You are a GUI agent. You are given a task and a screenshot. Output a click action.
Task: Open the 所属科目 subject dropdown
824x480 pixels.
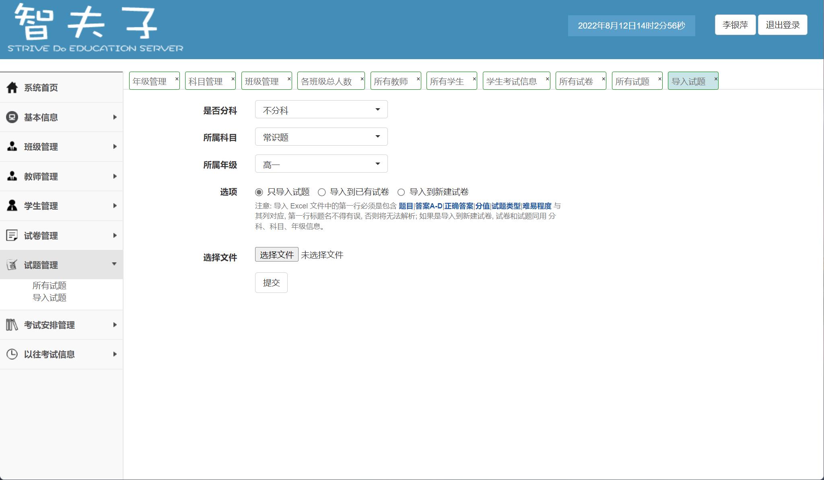pos(321,136)
